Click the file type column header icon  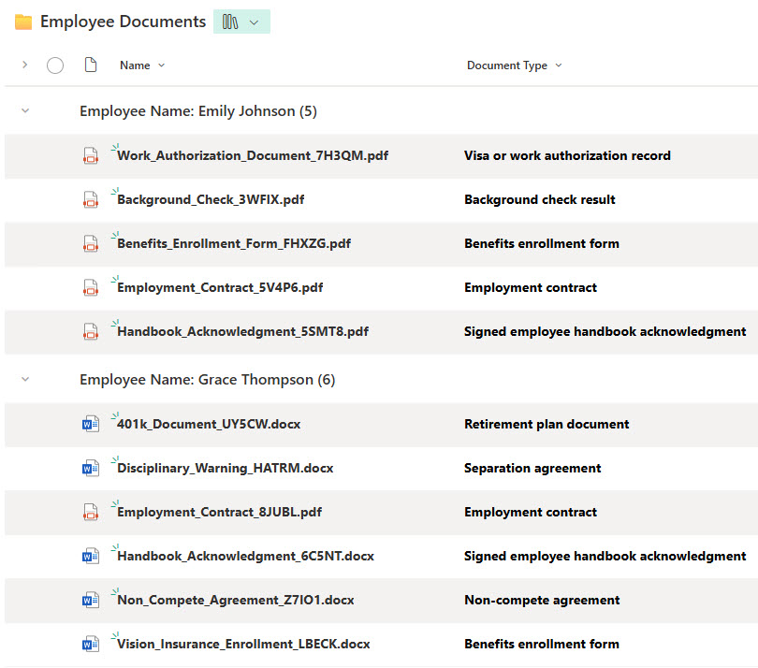point(91,65)
